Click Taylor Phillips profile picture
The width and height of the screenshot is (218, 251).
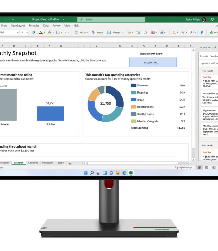pos(204,19)
